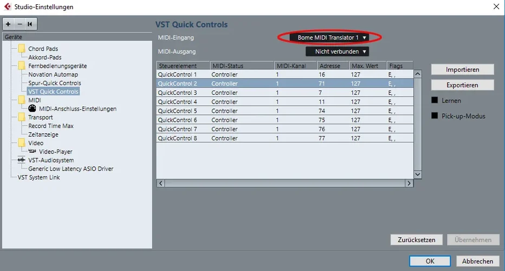Click the Abbrechen button
Image resolution: width=505 pixels, height=271 pixels.
pos(477,261)
